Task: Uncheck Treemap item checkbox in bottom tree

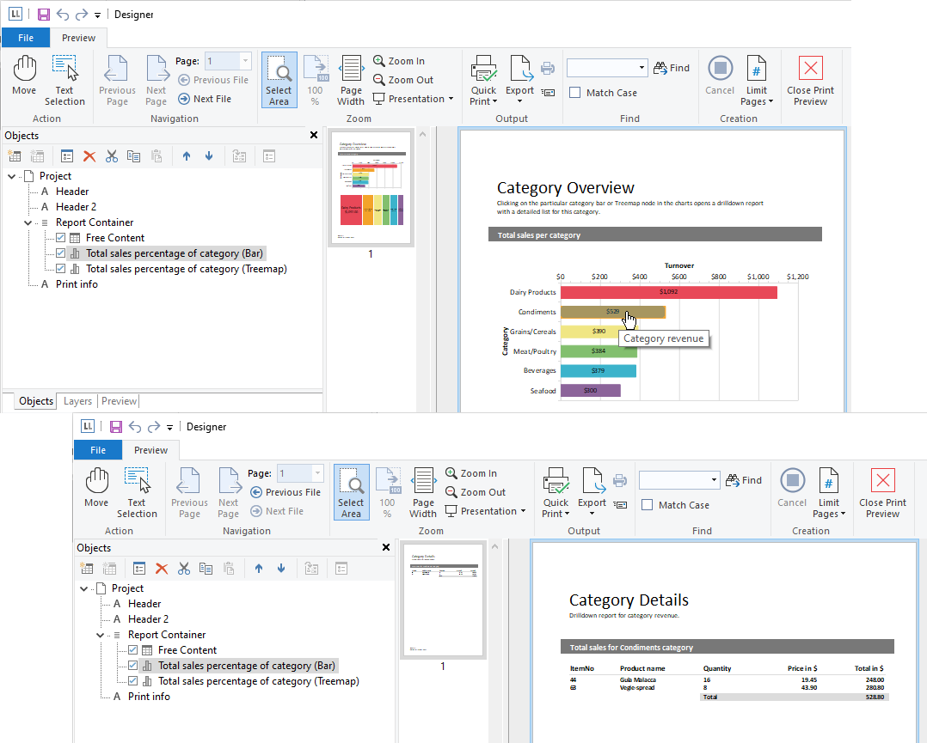Action: point(132,681)
